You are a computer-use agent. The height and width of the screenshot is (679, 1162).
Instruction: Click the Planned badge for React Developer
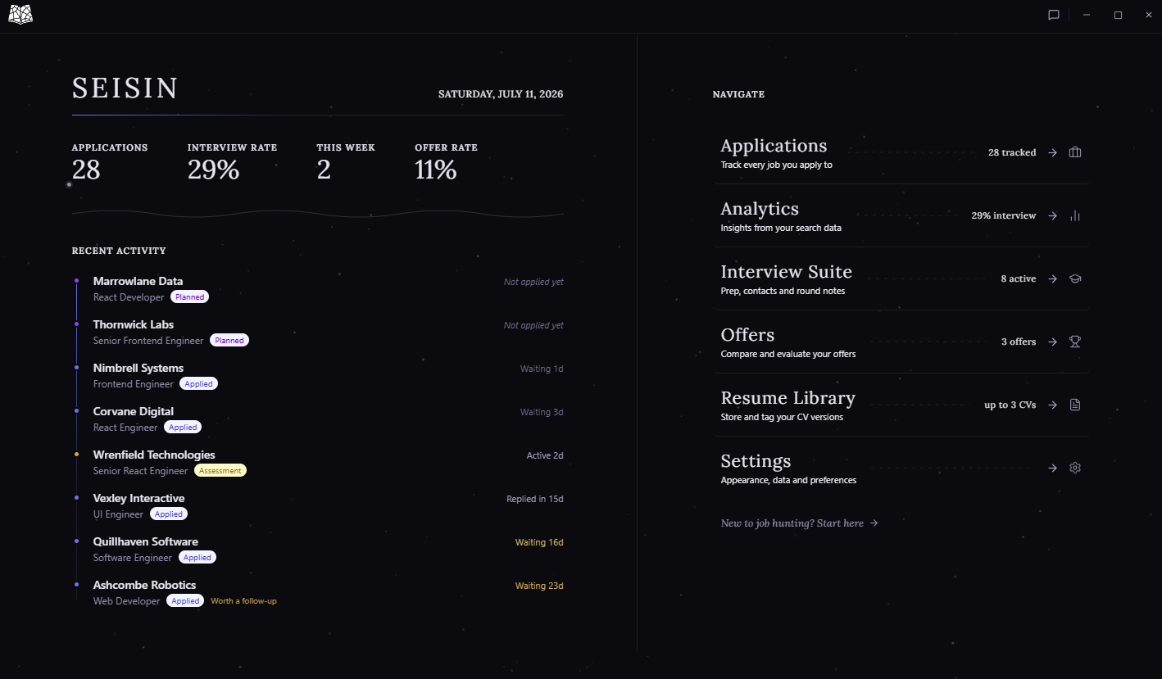coord(189,297)
